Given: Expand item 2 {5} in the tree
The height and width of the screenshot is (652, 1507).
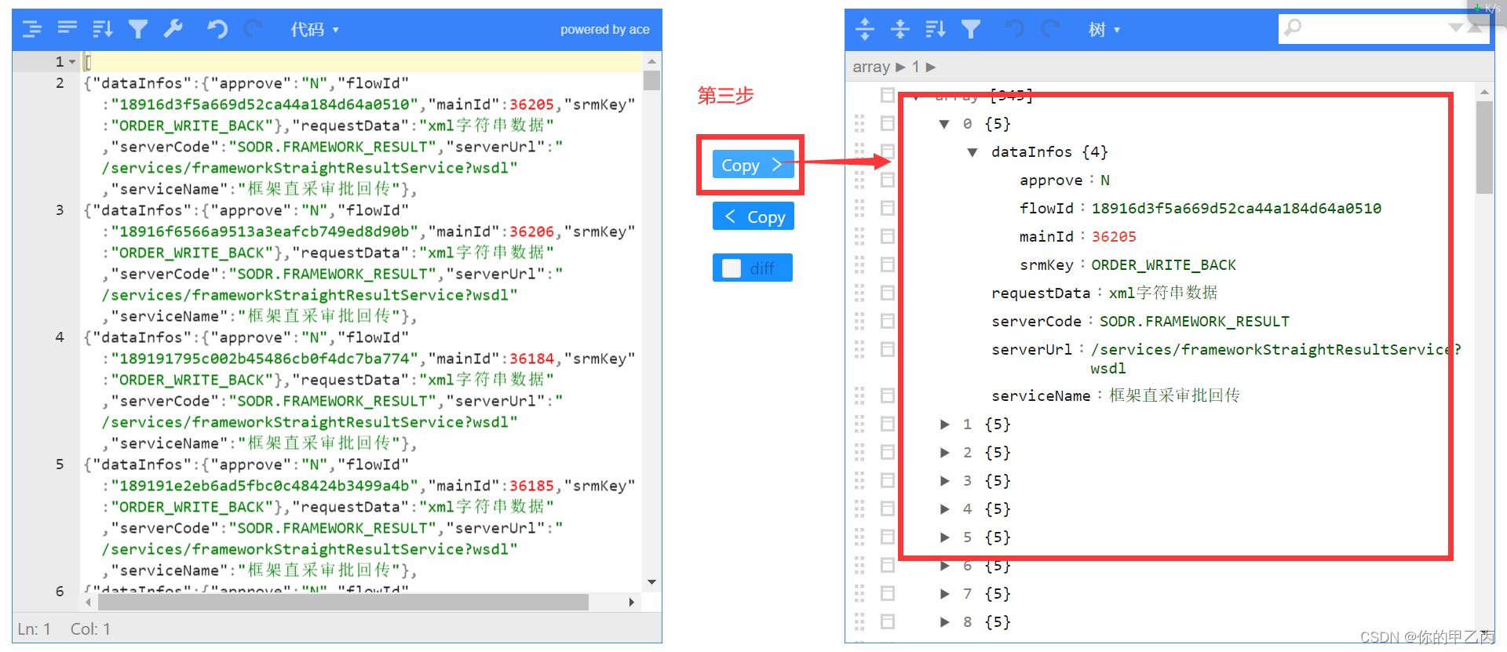Looking at the screenshot, I should point(944,453).
